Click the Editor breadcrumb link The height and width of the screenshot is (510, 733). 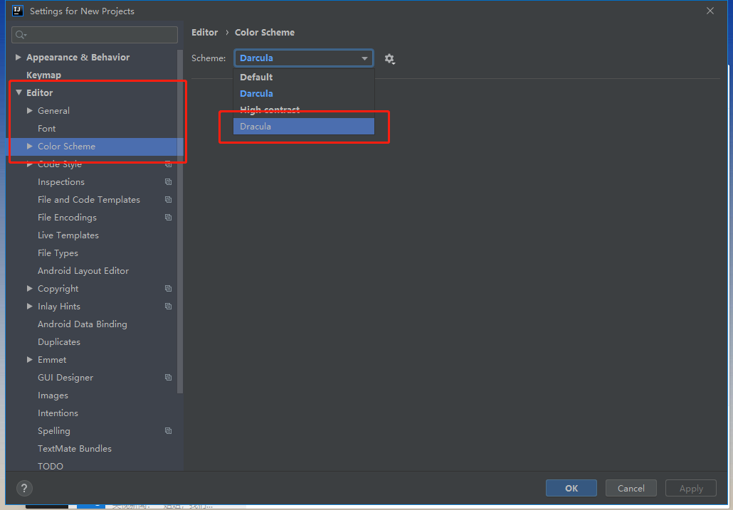(205, 32)
